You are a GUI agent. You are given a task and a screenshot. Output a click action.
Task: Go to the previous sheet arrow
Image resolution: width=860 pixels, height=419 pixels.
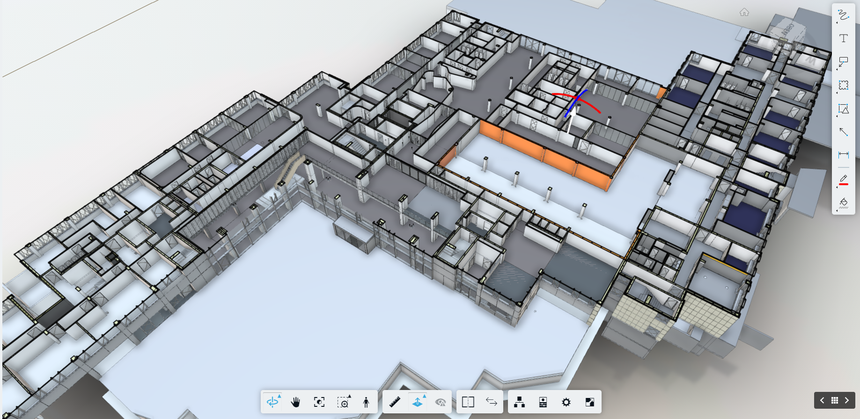pos(822,400)
